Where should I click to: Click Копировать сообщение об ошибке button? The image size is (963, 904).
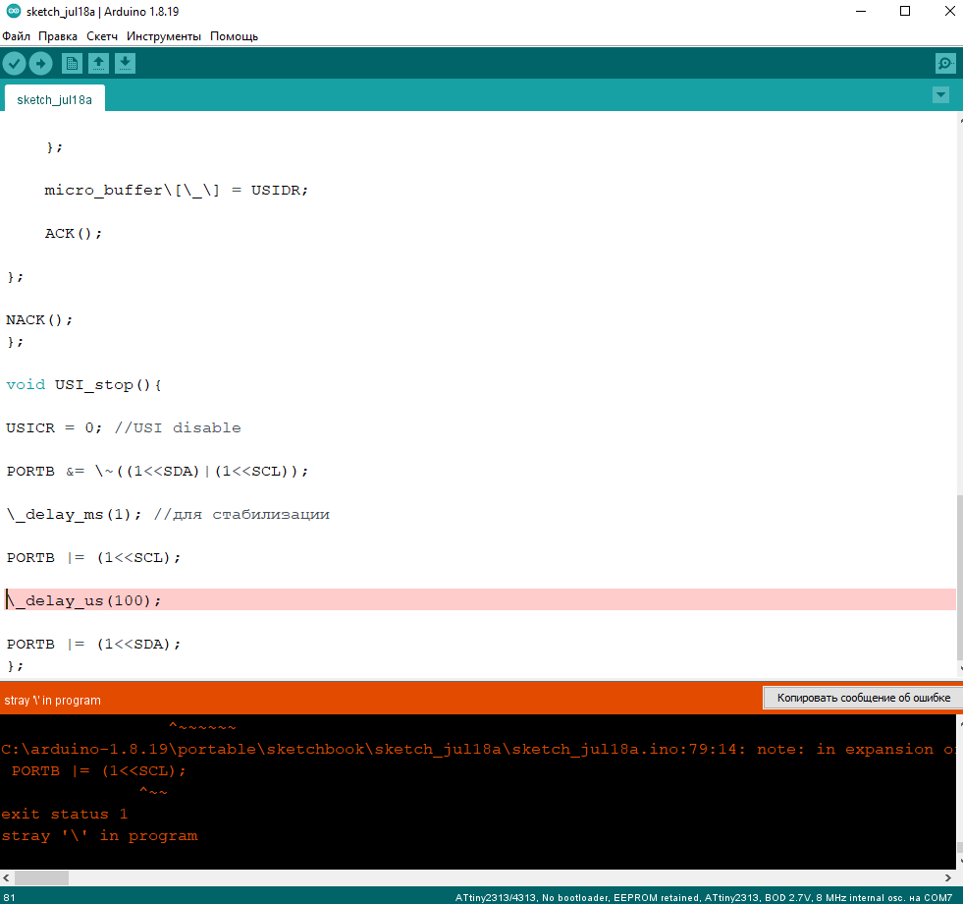click(x=863, y=698)
